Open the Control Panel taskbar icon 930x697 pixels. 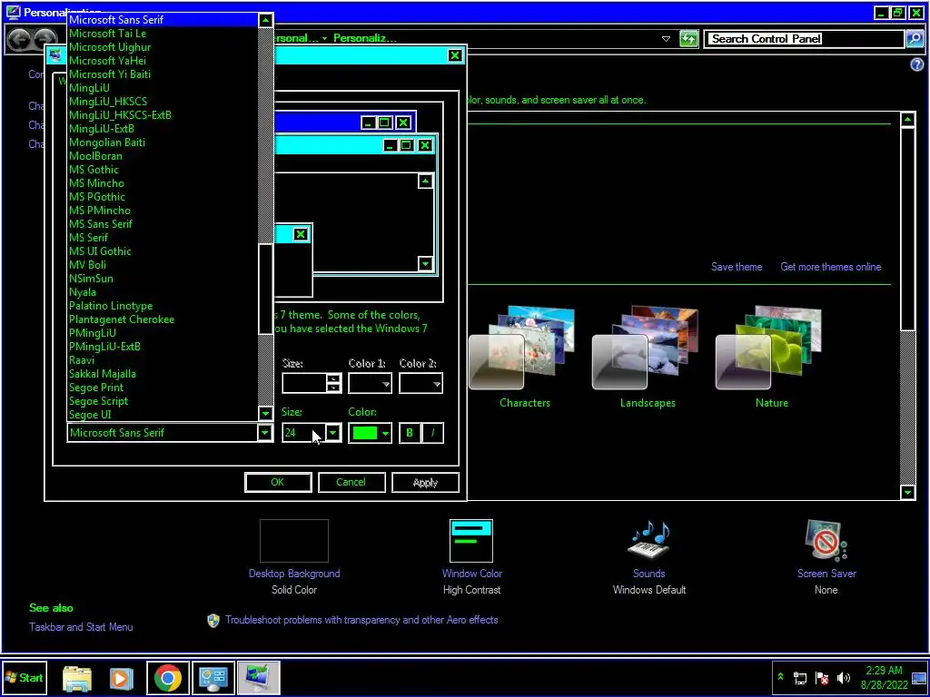click(213, 678)
